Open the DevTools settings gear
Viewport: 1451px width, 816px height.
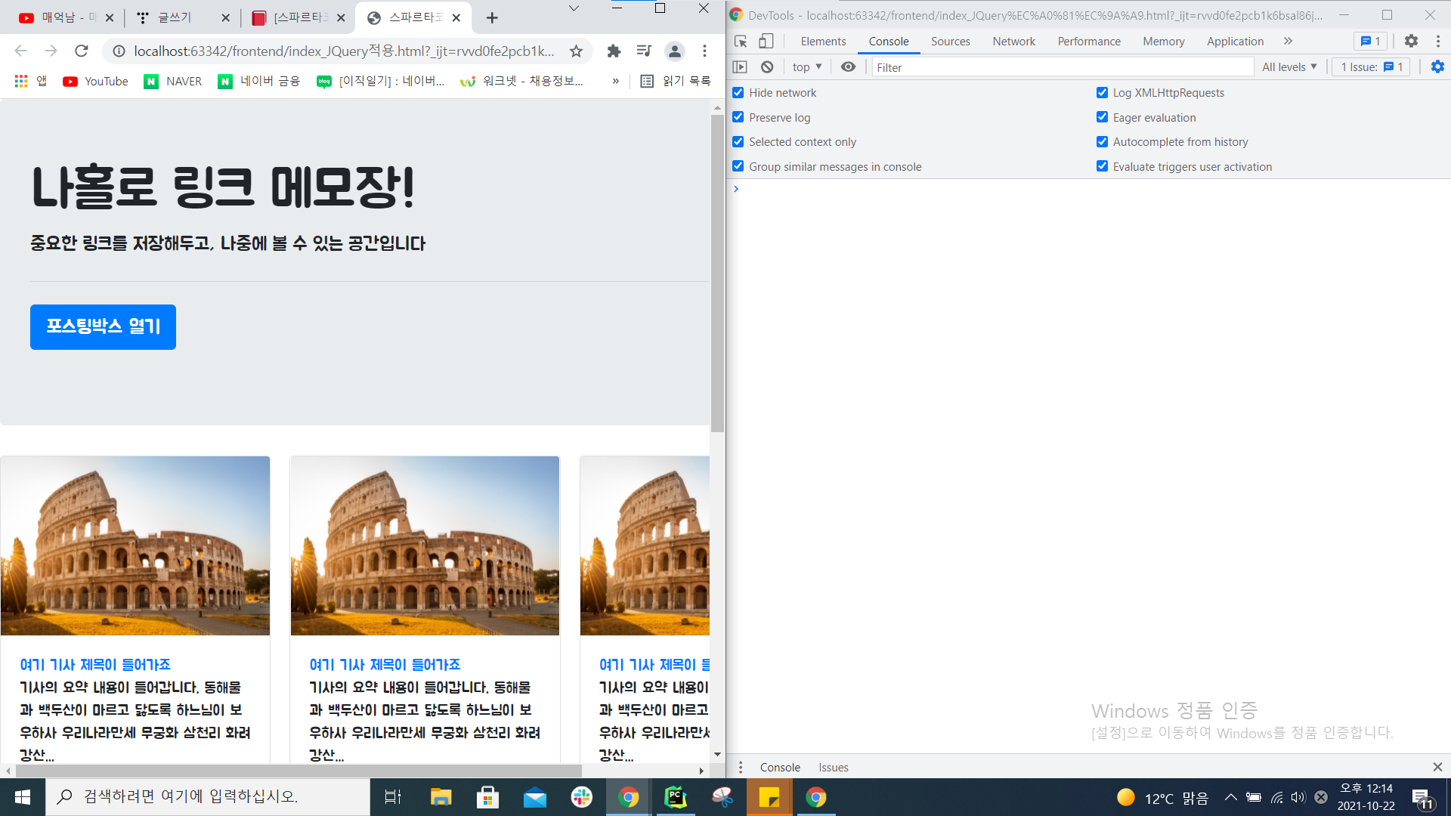[x=1411, y=42]
